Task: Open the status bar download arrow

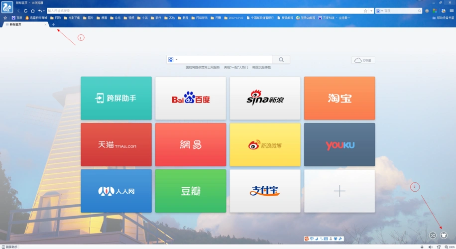Action: click(x=422, y=247)
